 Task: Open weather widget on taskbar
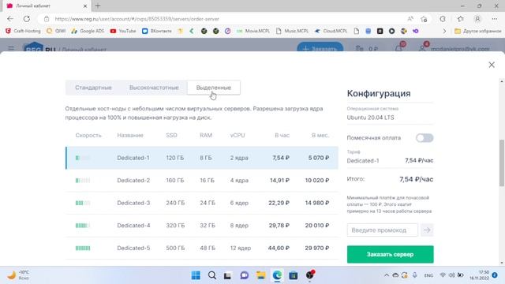[19, 275]
